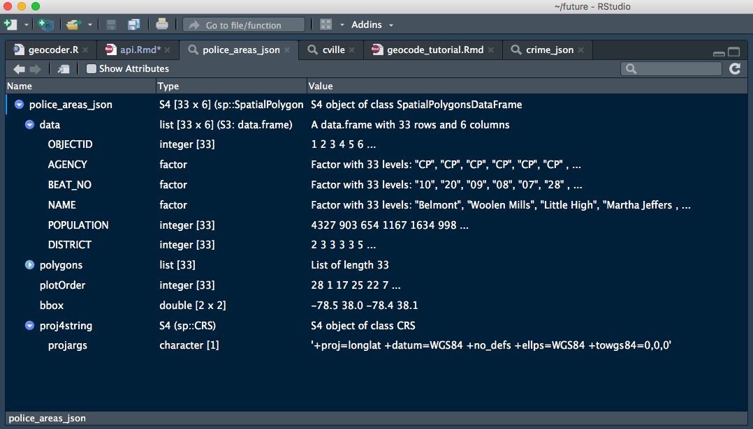The height and width of the screenshot is (429, 753).
Task: Click the back navigation arrow
Action: 20,69
